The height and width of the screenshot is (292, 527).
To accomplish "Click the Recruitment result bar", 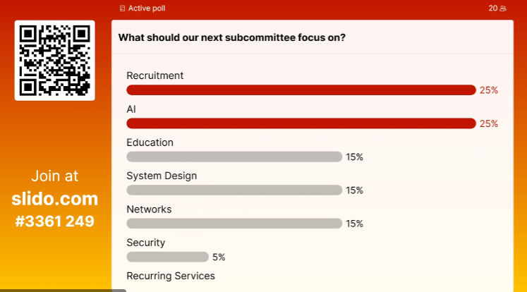I will tap(301, 90).
